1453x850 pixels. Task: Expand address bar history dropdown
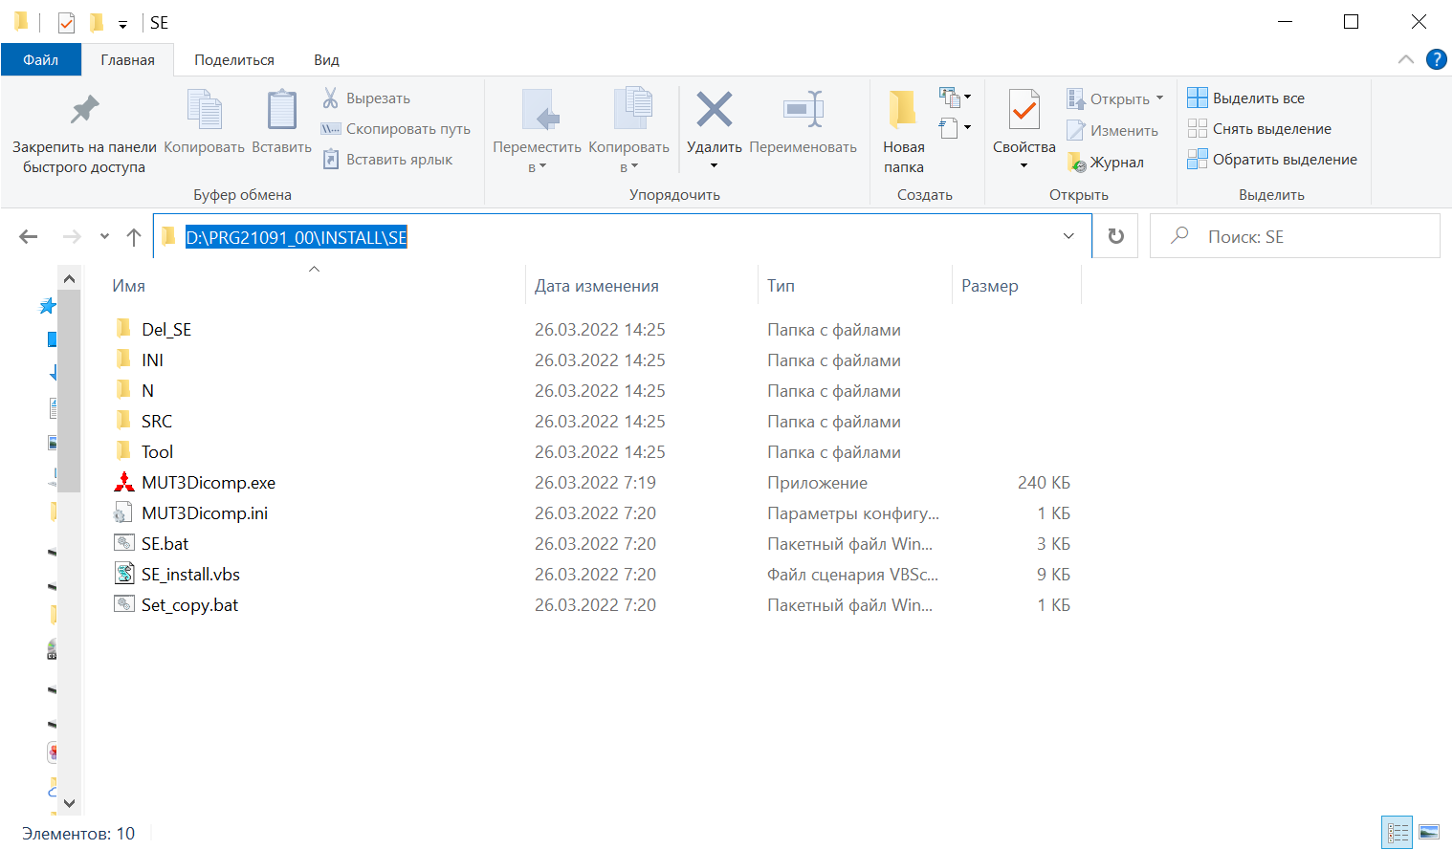point(1068,236)
